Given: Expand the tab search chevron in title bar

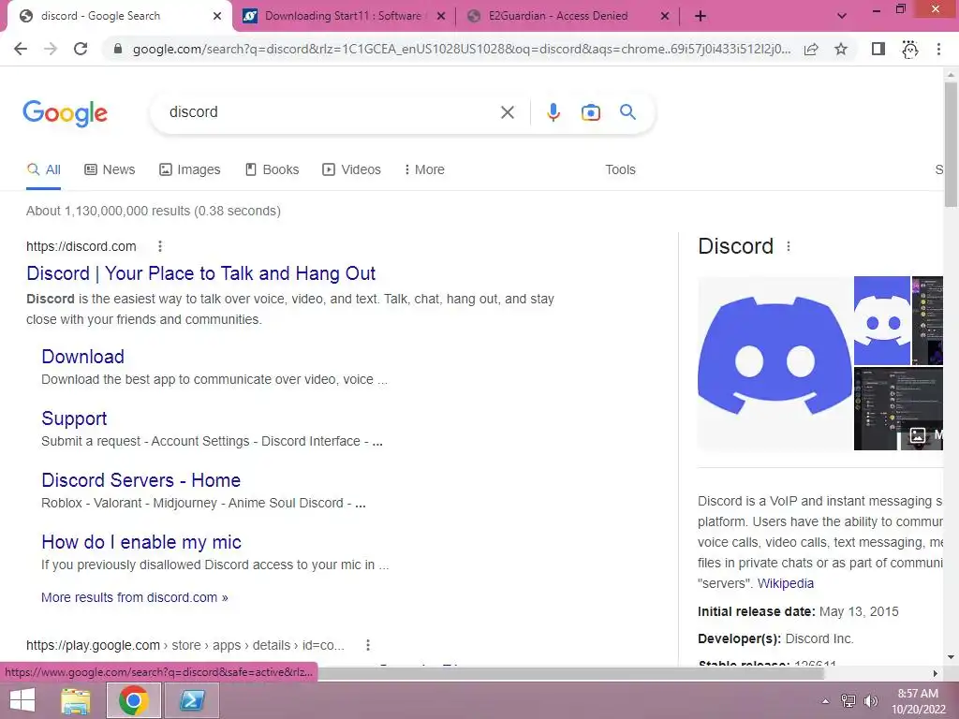Looking at the screenshot, I should pyautogui.click(x=842, y=16).
